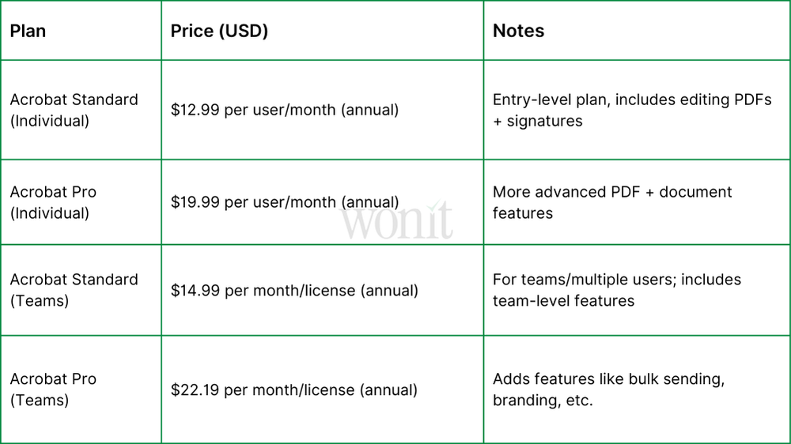Select the Acrobat Pro (Teams) cell
Viewport: 791px width, 444px height.
coord(53,389)
